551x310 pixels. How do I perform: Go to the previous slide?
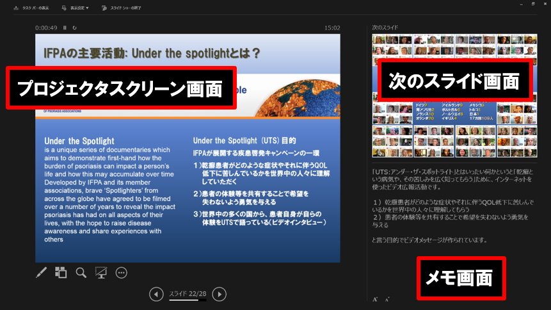pyautogui.click(x=156, y=294)
